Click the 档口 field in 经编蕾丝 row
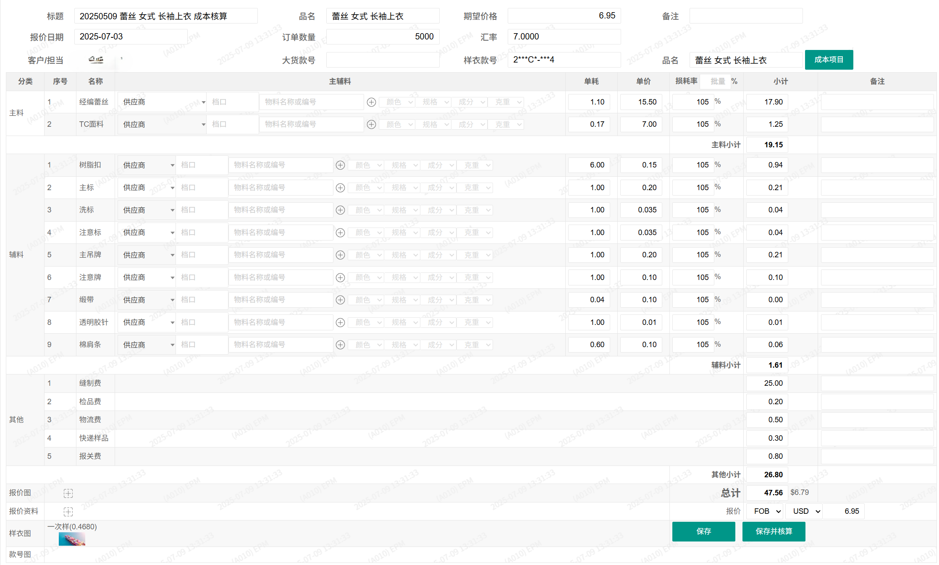 click(x=233, y=102)
